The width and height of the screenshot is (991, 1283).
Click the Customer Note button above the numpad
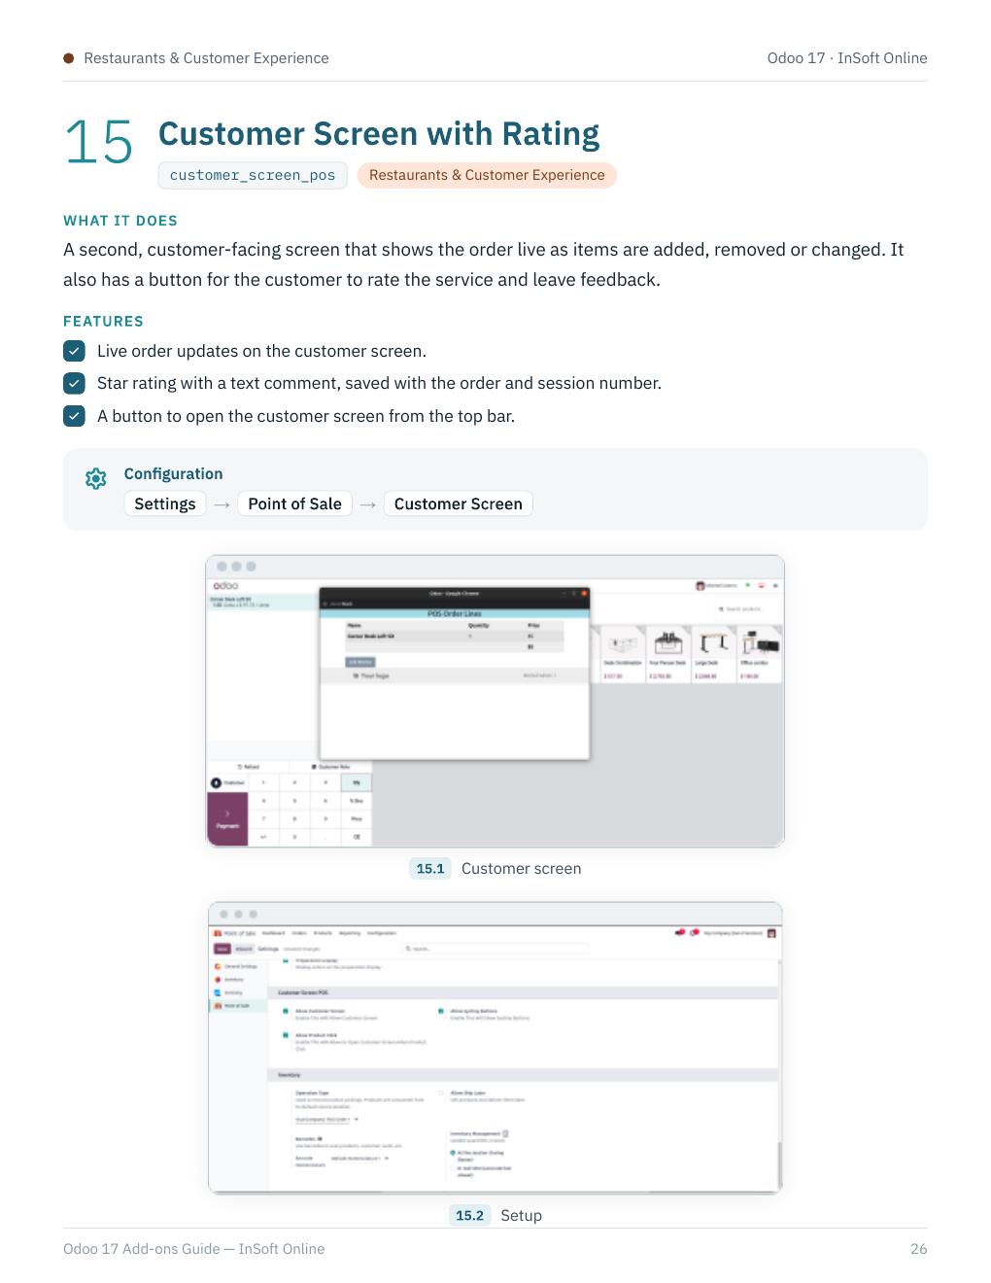[330, 767]
